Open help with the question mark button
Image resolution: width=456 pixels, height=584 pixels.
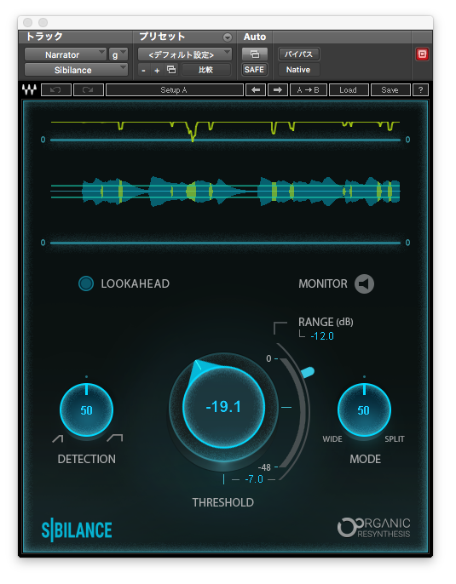(420, 90)
